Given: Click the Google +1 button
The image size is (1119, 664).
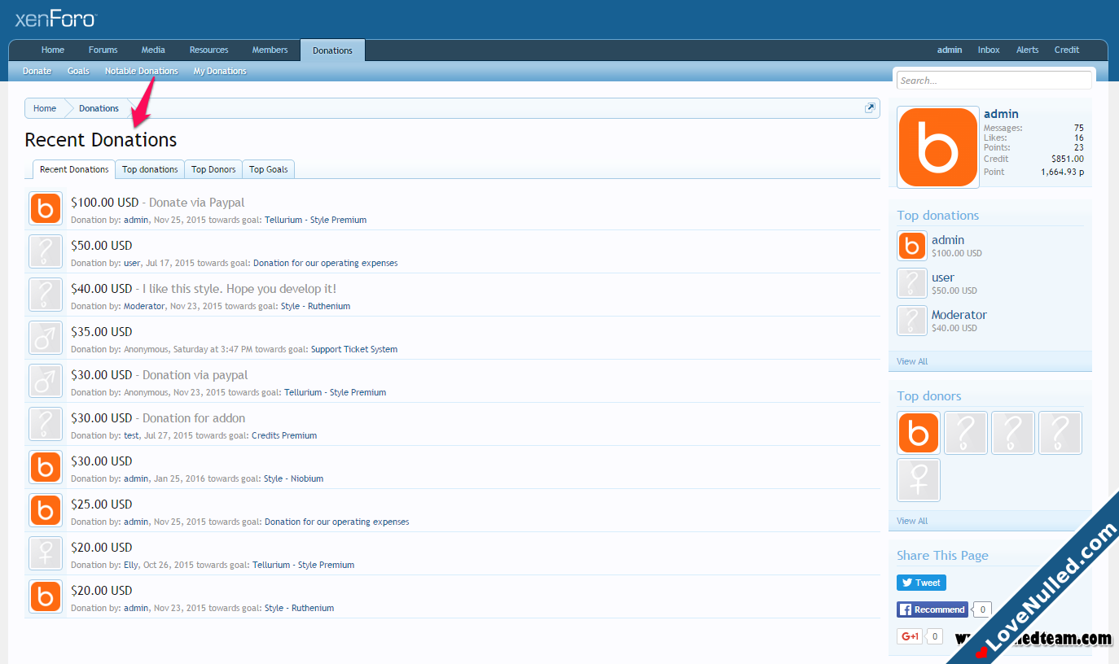Looking at the screenshot, I should (x=910, y=636).
